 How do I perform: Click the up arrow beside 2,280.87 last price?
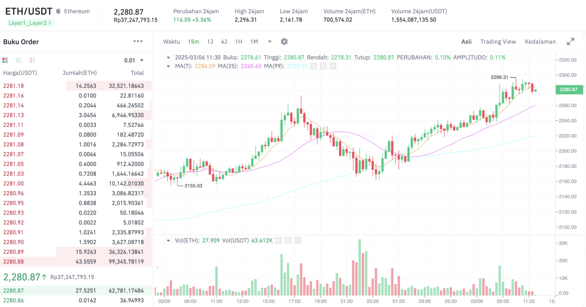(x=44, y=277)
